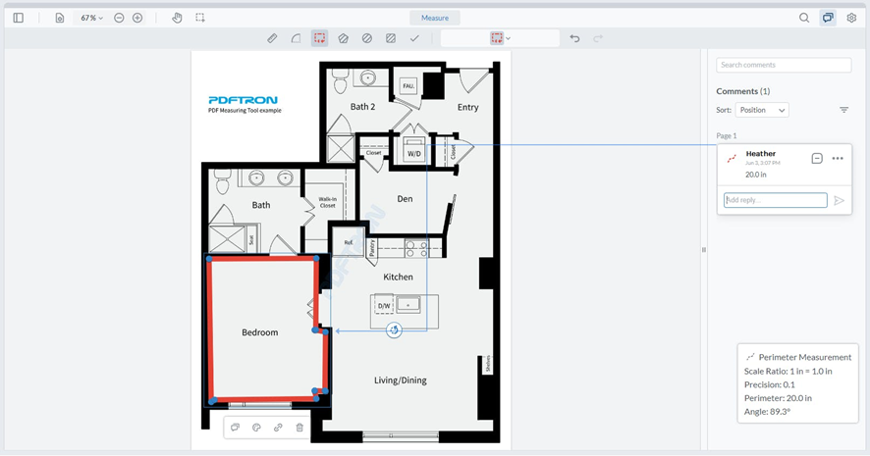
Task: Click the Bedroom label on floorplan
Action: pos(259,332)
